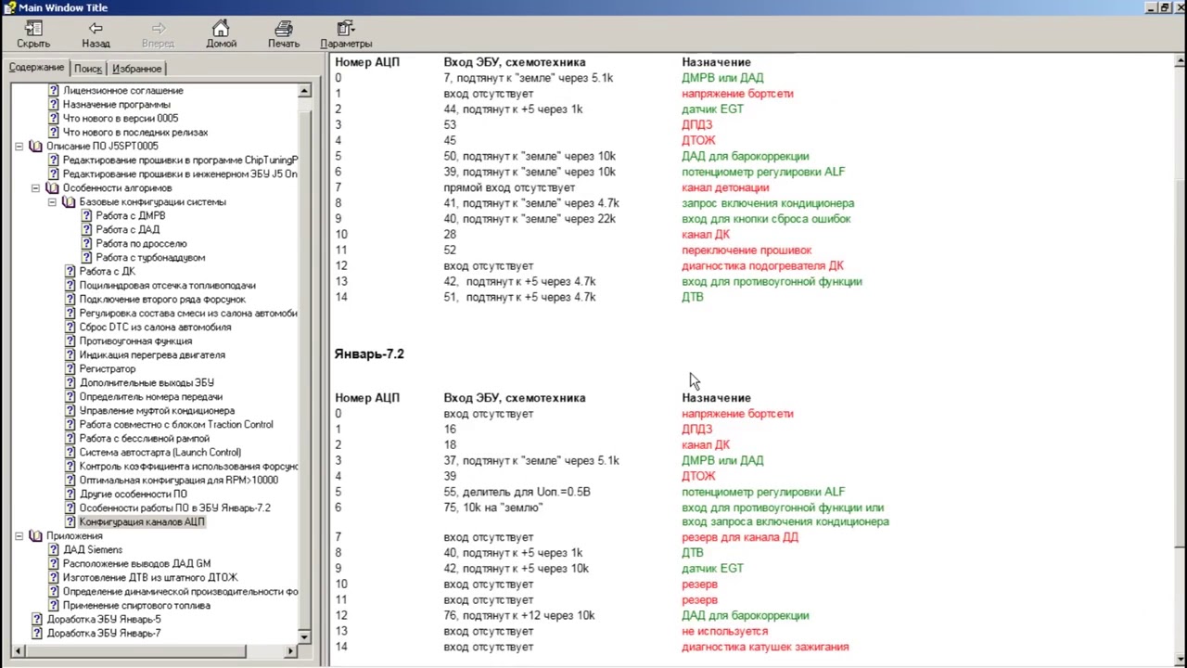1187x668 pixels.
Task: Collapse the Базовые конфигурации системы node
Action: coord(53,202)
